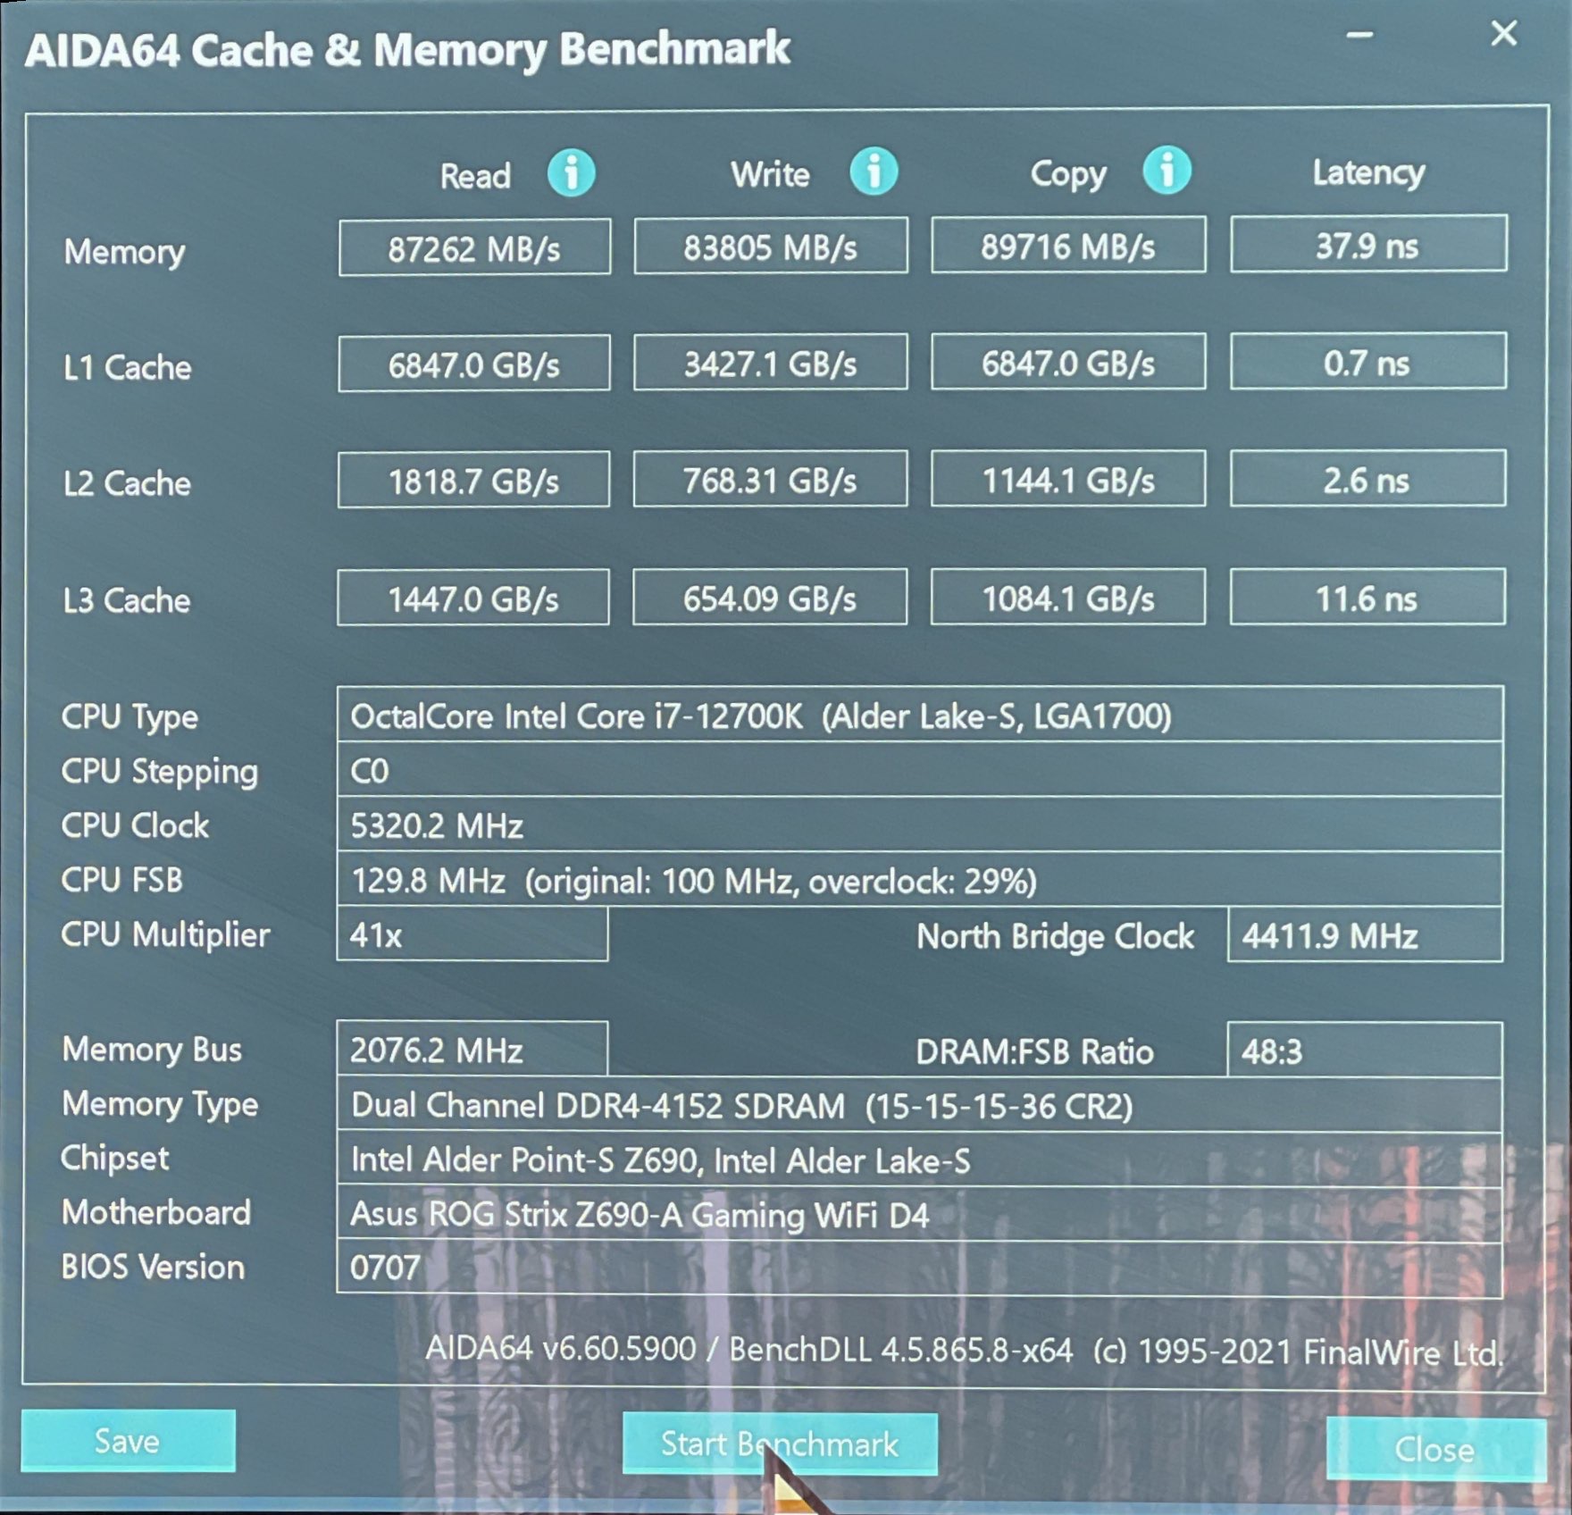Click the L3 Cache row label
The image size is (1572, 1515).
pyautogui.click(x=127, y=600)
